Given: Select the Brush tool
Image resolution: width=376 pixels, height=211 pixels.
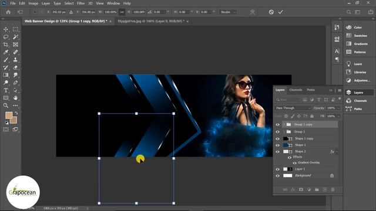Looking at the screenshot, I should click(6, 60).
